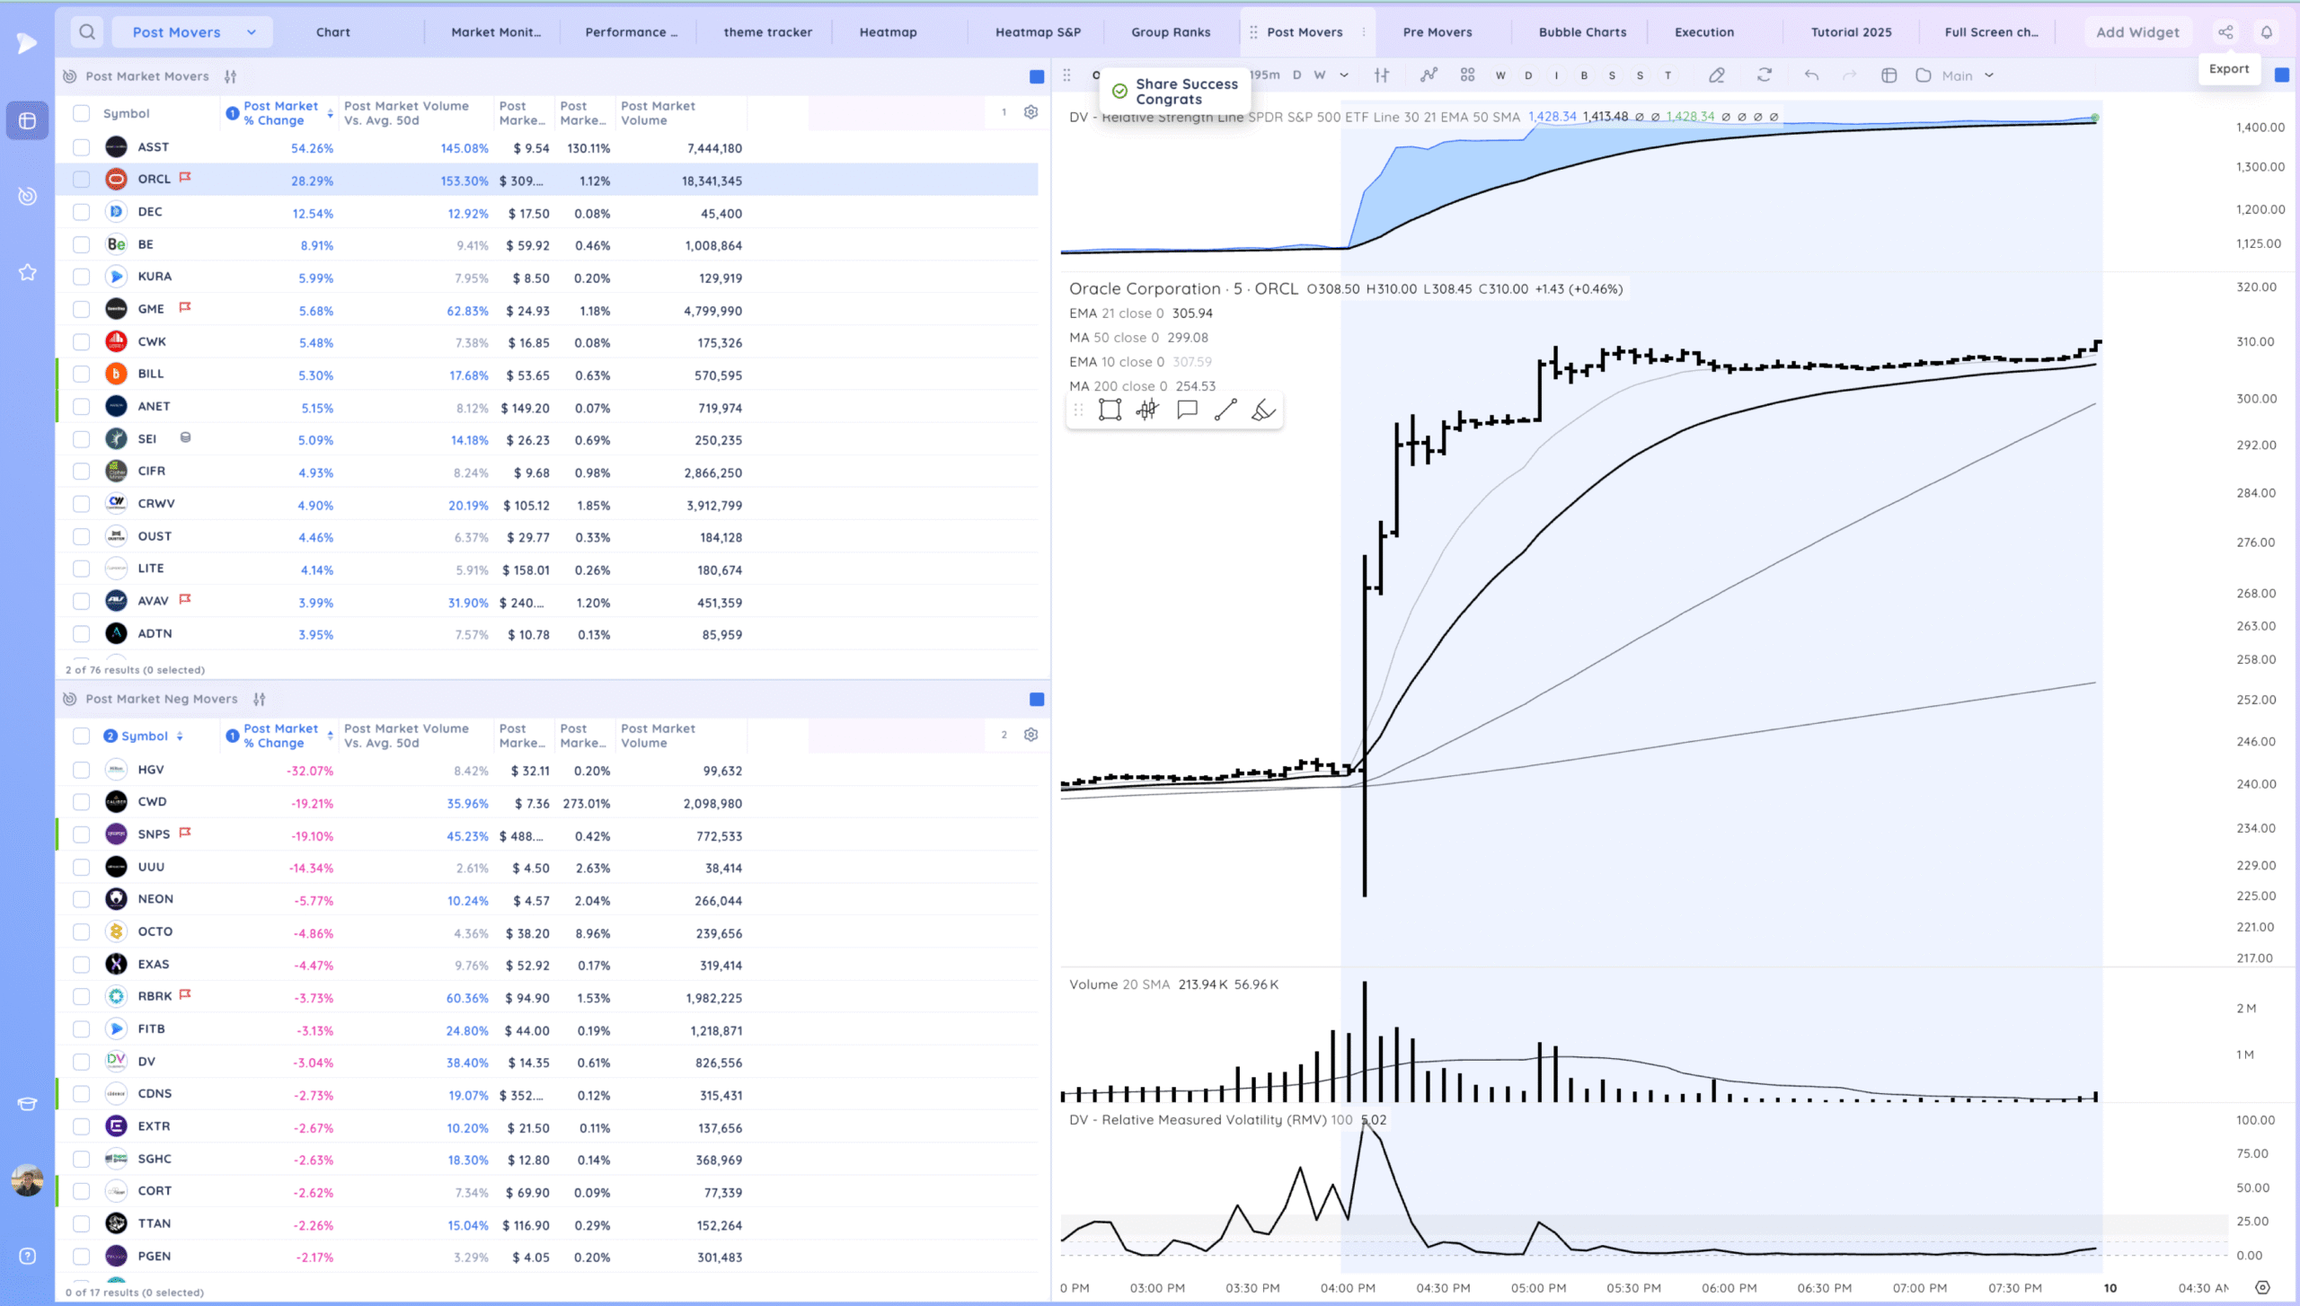Click the blue color tag on chart widget
The width and height of the screenshot is (2300, 1306).
click(2281, 75)
